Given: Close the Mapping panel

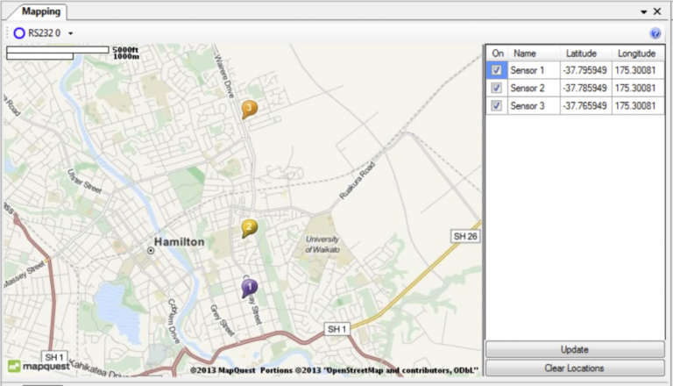Looking at the screenshot, I should pos(657,11).
